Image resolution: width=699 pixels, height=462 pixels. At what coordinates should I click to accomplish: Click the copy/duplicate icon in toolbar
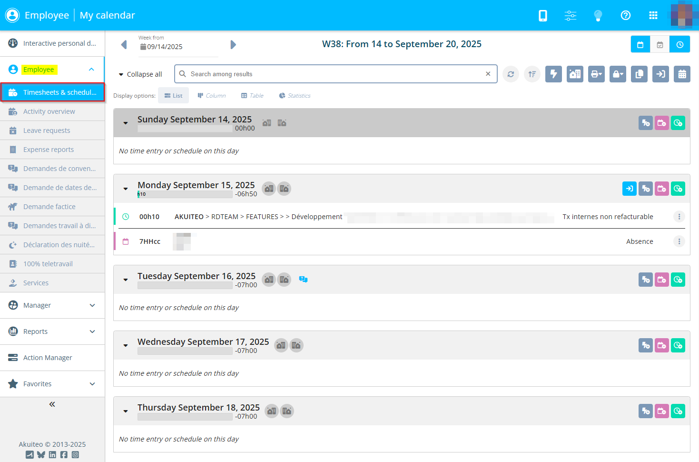(x=639, y=74)
